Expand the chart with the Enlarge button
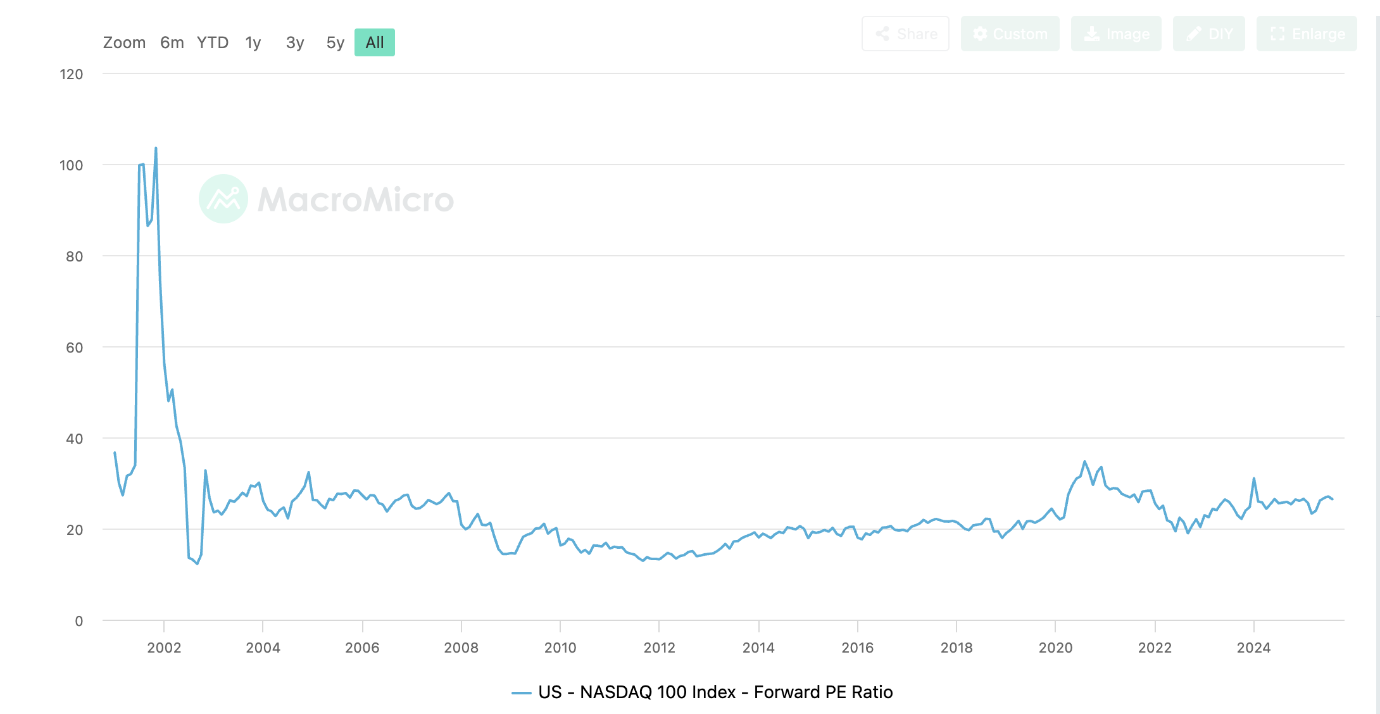The height and width of the screenshot is (714, 1380). (1318, 34)
